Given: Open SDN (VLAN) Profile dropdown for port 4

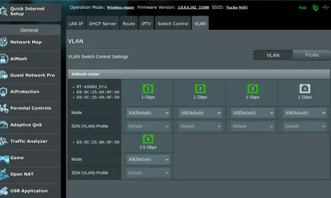Looking at the screenshot, I should click(305, 126).
